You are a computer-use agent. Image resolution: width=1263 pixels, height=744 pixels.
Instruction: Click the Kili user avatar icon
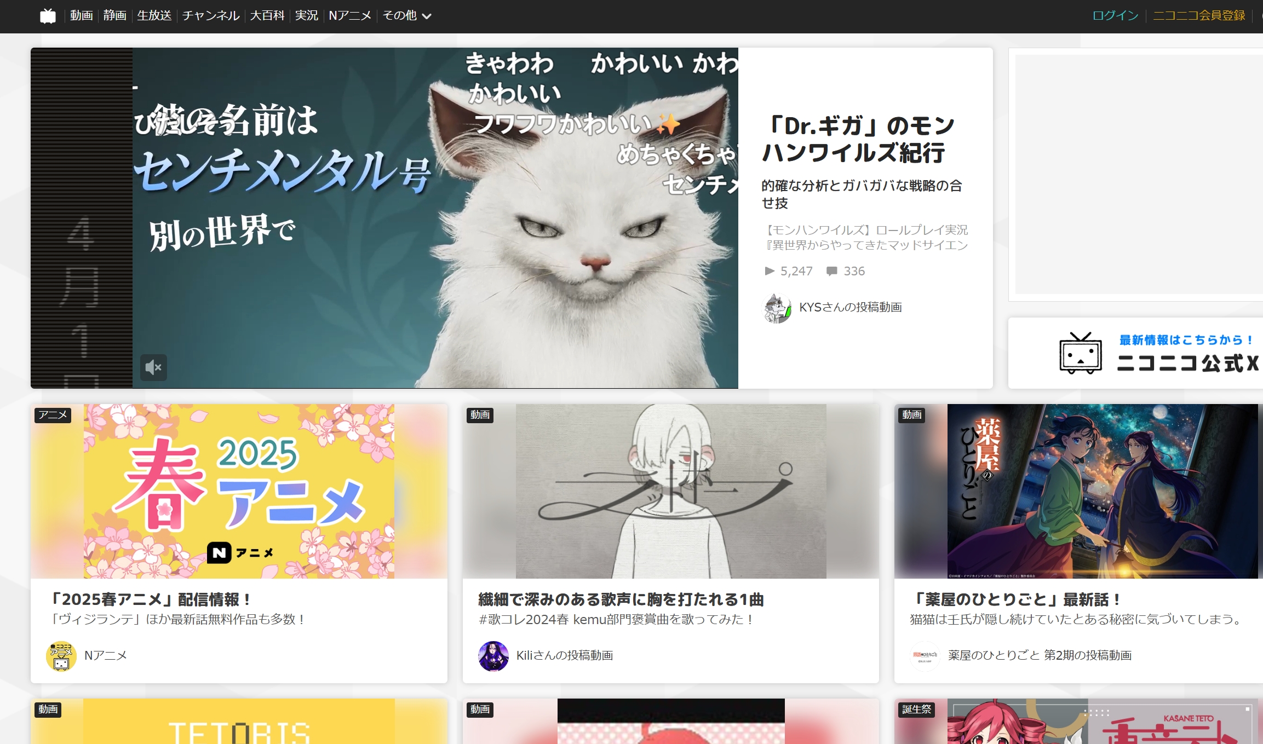click(x=493, y=656)
